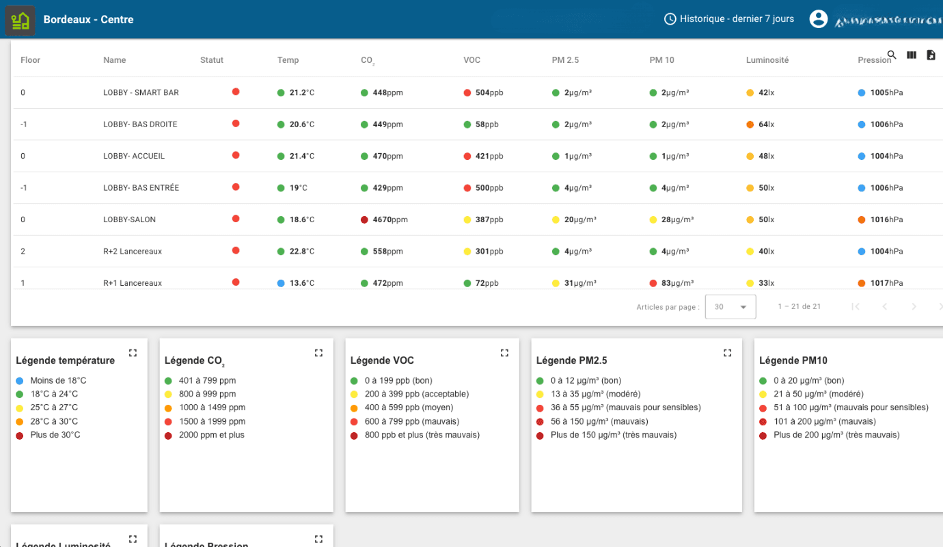
Task: Expand the Légende température card fullscreen
Action: (133, 353)
